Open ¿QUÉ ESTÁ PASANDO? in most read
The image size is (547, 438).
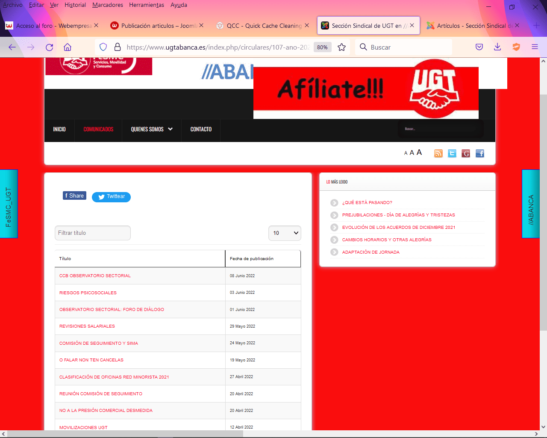(367, 203)
